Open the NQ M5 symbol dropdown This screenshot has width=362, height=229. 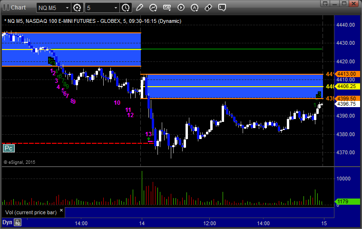[67, 8]
